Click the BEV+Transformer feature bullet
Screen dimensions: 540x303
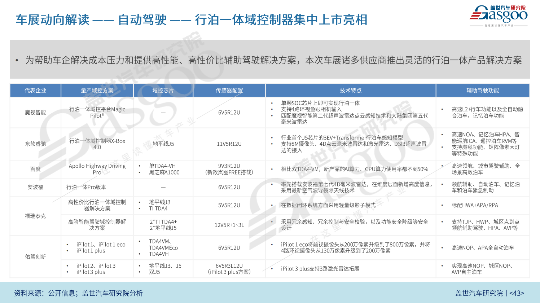(342, 137)
